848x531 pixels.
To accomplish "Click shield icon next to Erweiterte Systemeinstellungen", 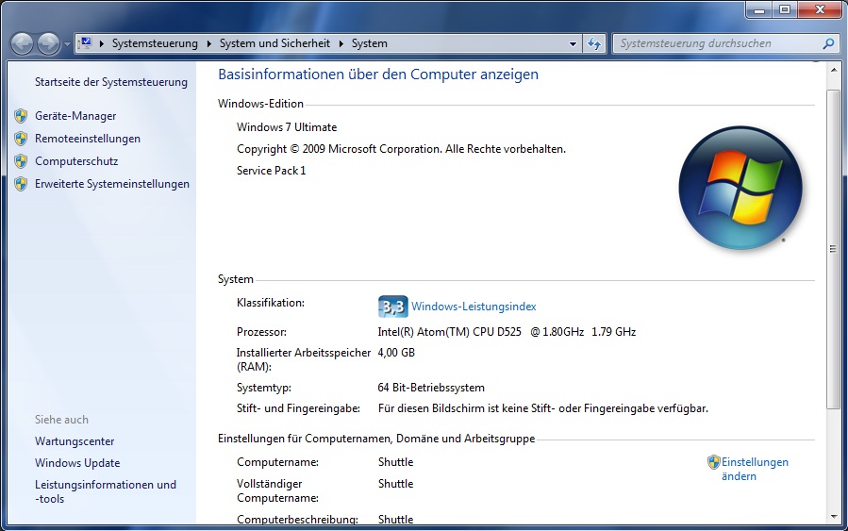I will point(21,184).
